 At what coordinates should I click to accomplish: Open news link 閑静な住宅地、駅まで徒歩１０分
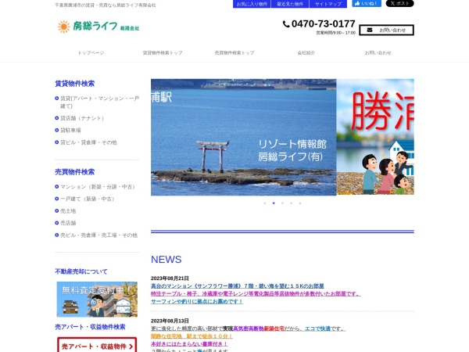192,336
